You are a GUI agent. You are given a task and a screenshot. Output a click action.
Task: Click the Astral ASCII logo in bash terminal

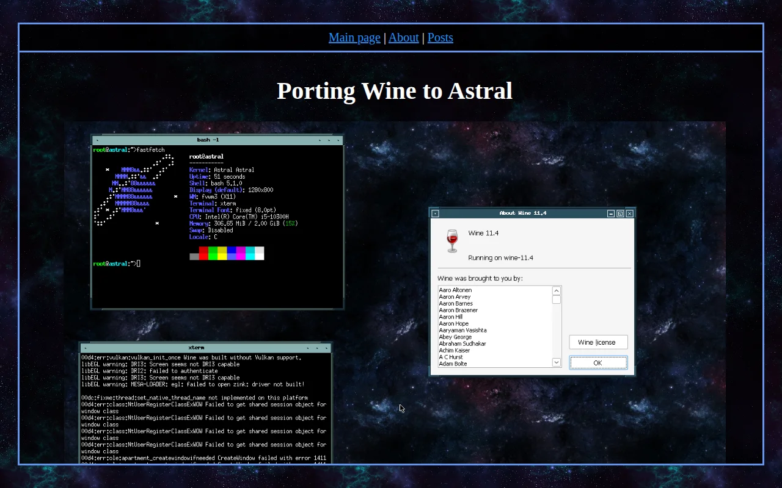135,190
